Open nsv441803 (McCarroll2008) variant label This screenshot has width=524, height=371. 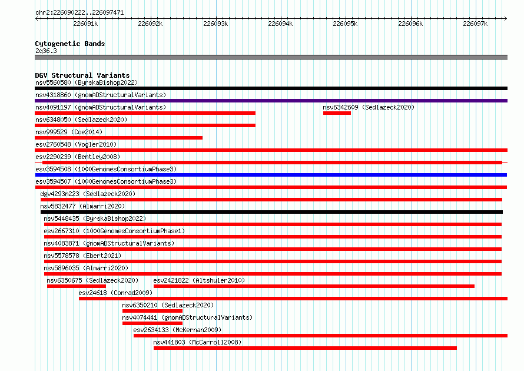point(197,342)
